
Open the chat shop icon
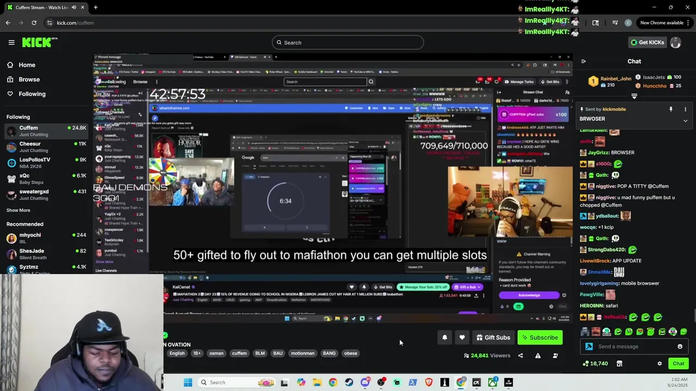(x=619, y=364)
